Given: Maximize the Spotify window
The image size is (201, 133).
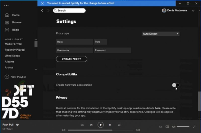Looking at the screenshot, I should click(188, 4).
